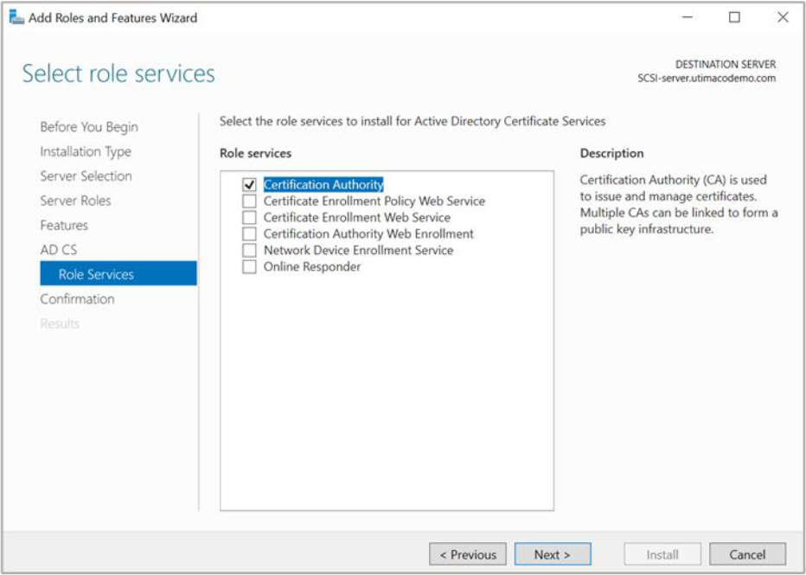Cancel the wizard
This screenshot has height=575, width=806.
[747, 554]
